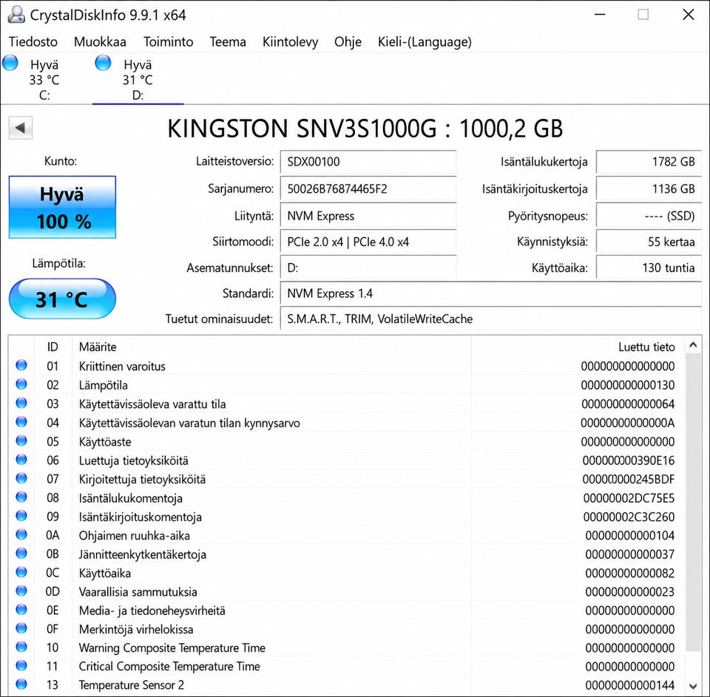This screenshot has width=710, height=697.
Task: Select the C: drive tab
Action: (x=44, y=79)
